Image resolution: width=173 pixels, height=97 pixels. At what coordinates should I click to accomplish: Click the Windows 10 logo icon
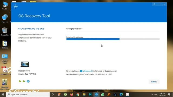(81, 71)
